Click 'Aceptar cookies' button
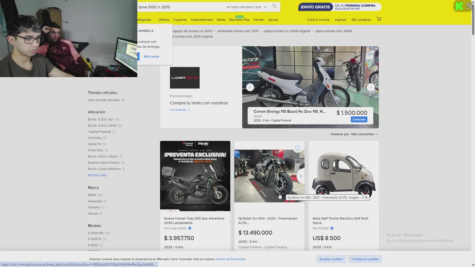This screenshot has height=267, width=475. [x=331, y=259]
